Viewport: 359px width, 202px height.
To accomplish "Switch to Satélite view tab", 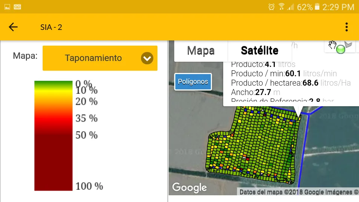I will coord(260,50).
